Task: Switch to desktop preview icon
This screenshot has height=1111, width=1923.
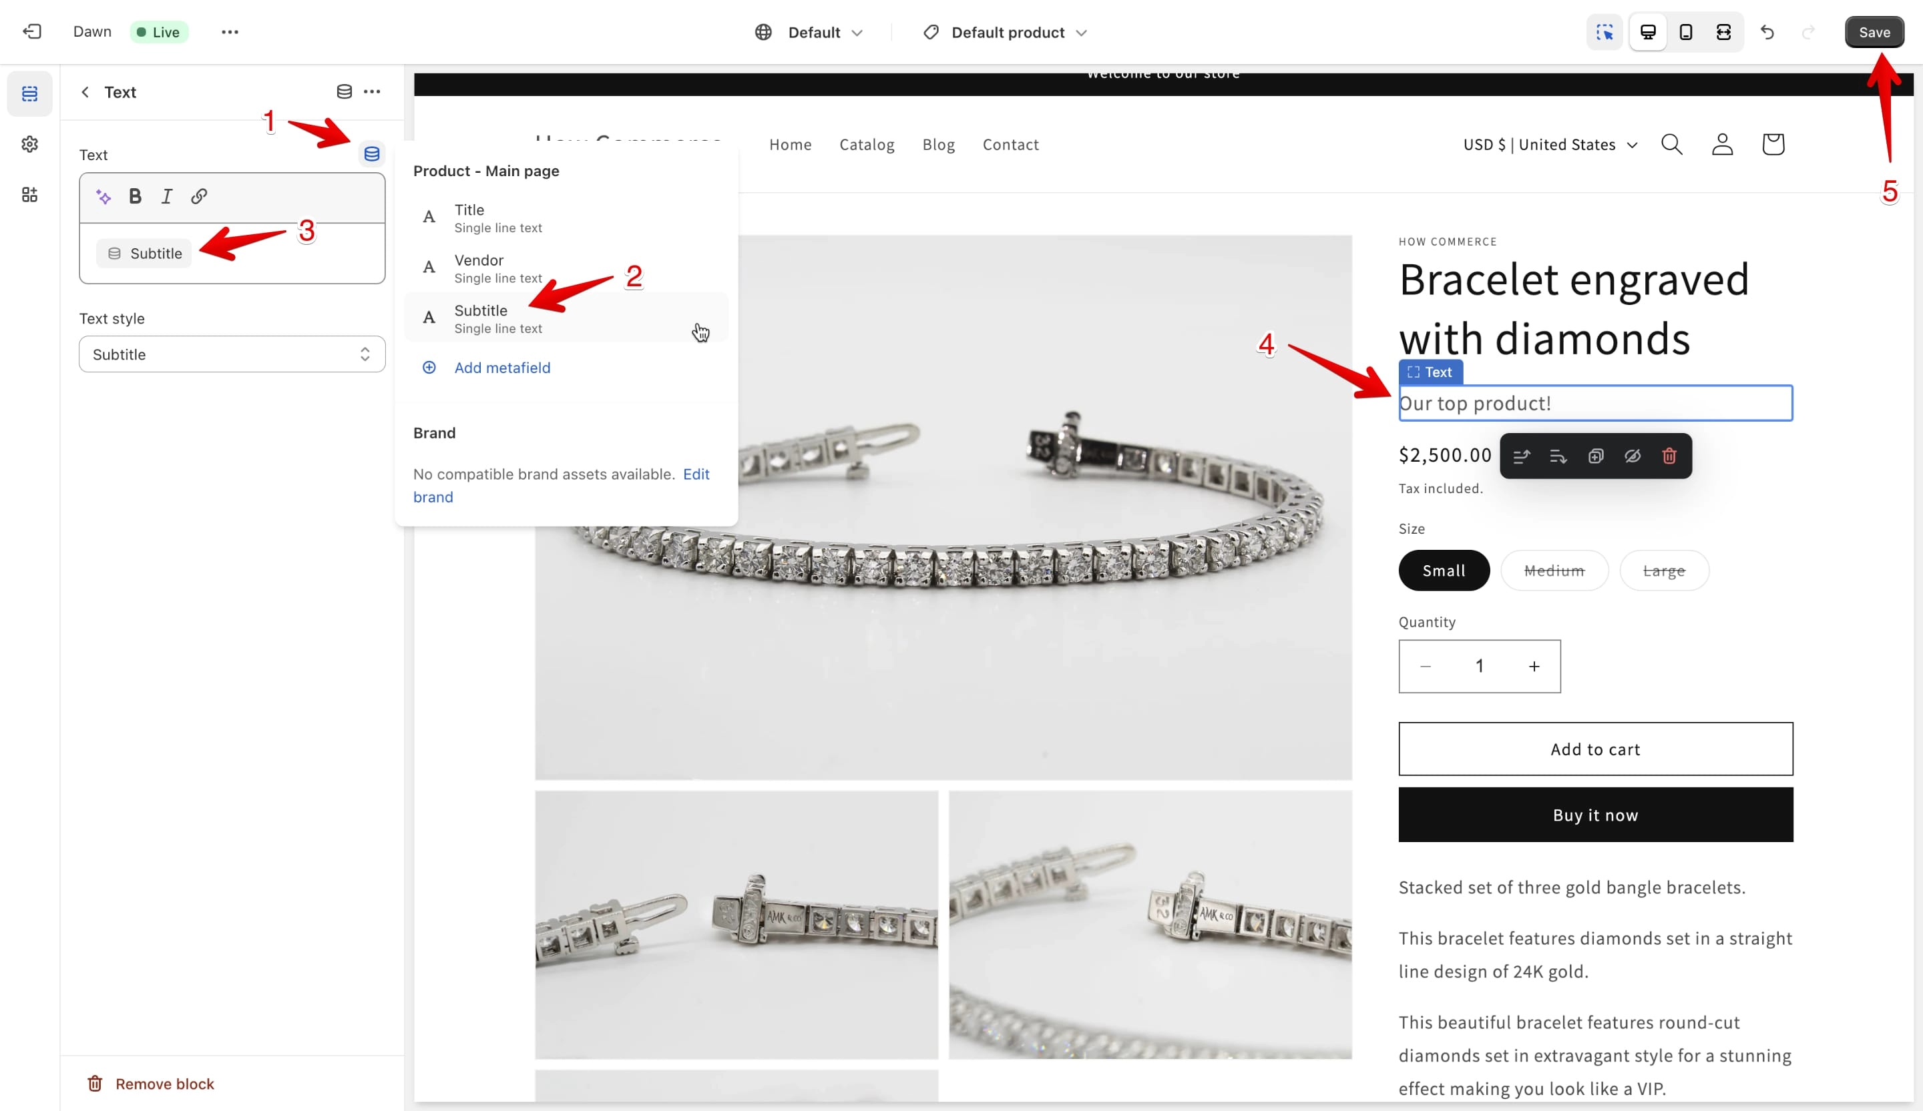Action: coord(1647,32)
